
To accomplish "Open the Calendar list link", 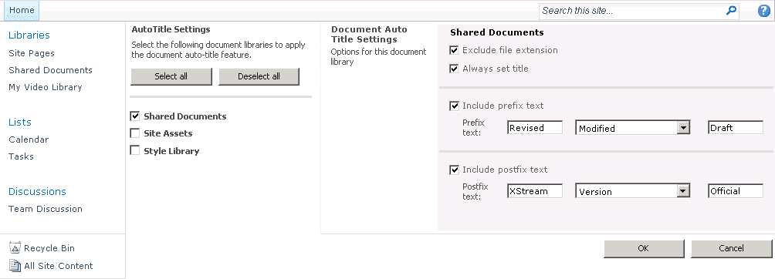I will 29,139.
